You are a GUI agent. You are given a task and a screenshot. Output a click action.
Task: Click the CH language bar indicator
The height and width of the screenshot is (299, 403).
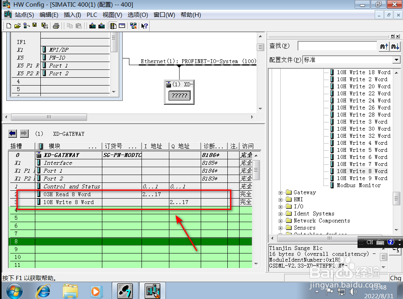pos(370,242)
